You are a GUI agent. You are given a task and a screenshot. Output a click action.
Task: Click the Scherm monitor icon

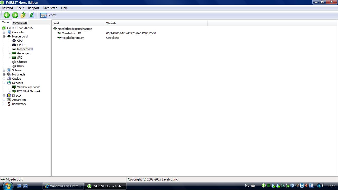[x=9, y=70]
